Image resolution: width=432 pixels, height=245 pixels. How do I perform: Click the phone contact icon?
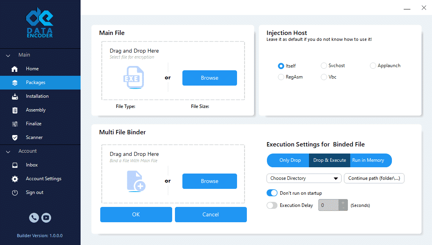(34, 218)
